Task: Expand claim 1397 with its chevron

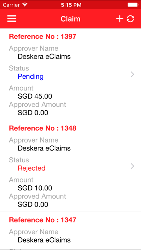Action: click(132, 74)
